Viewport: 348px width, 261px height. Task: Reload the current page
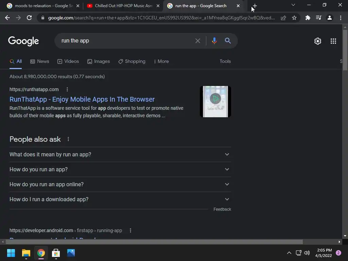click(x=29, y=18)
